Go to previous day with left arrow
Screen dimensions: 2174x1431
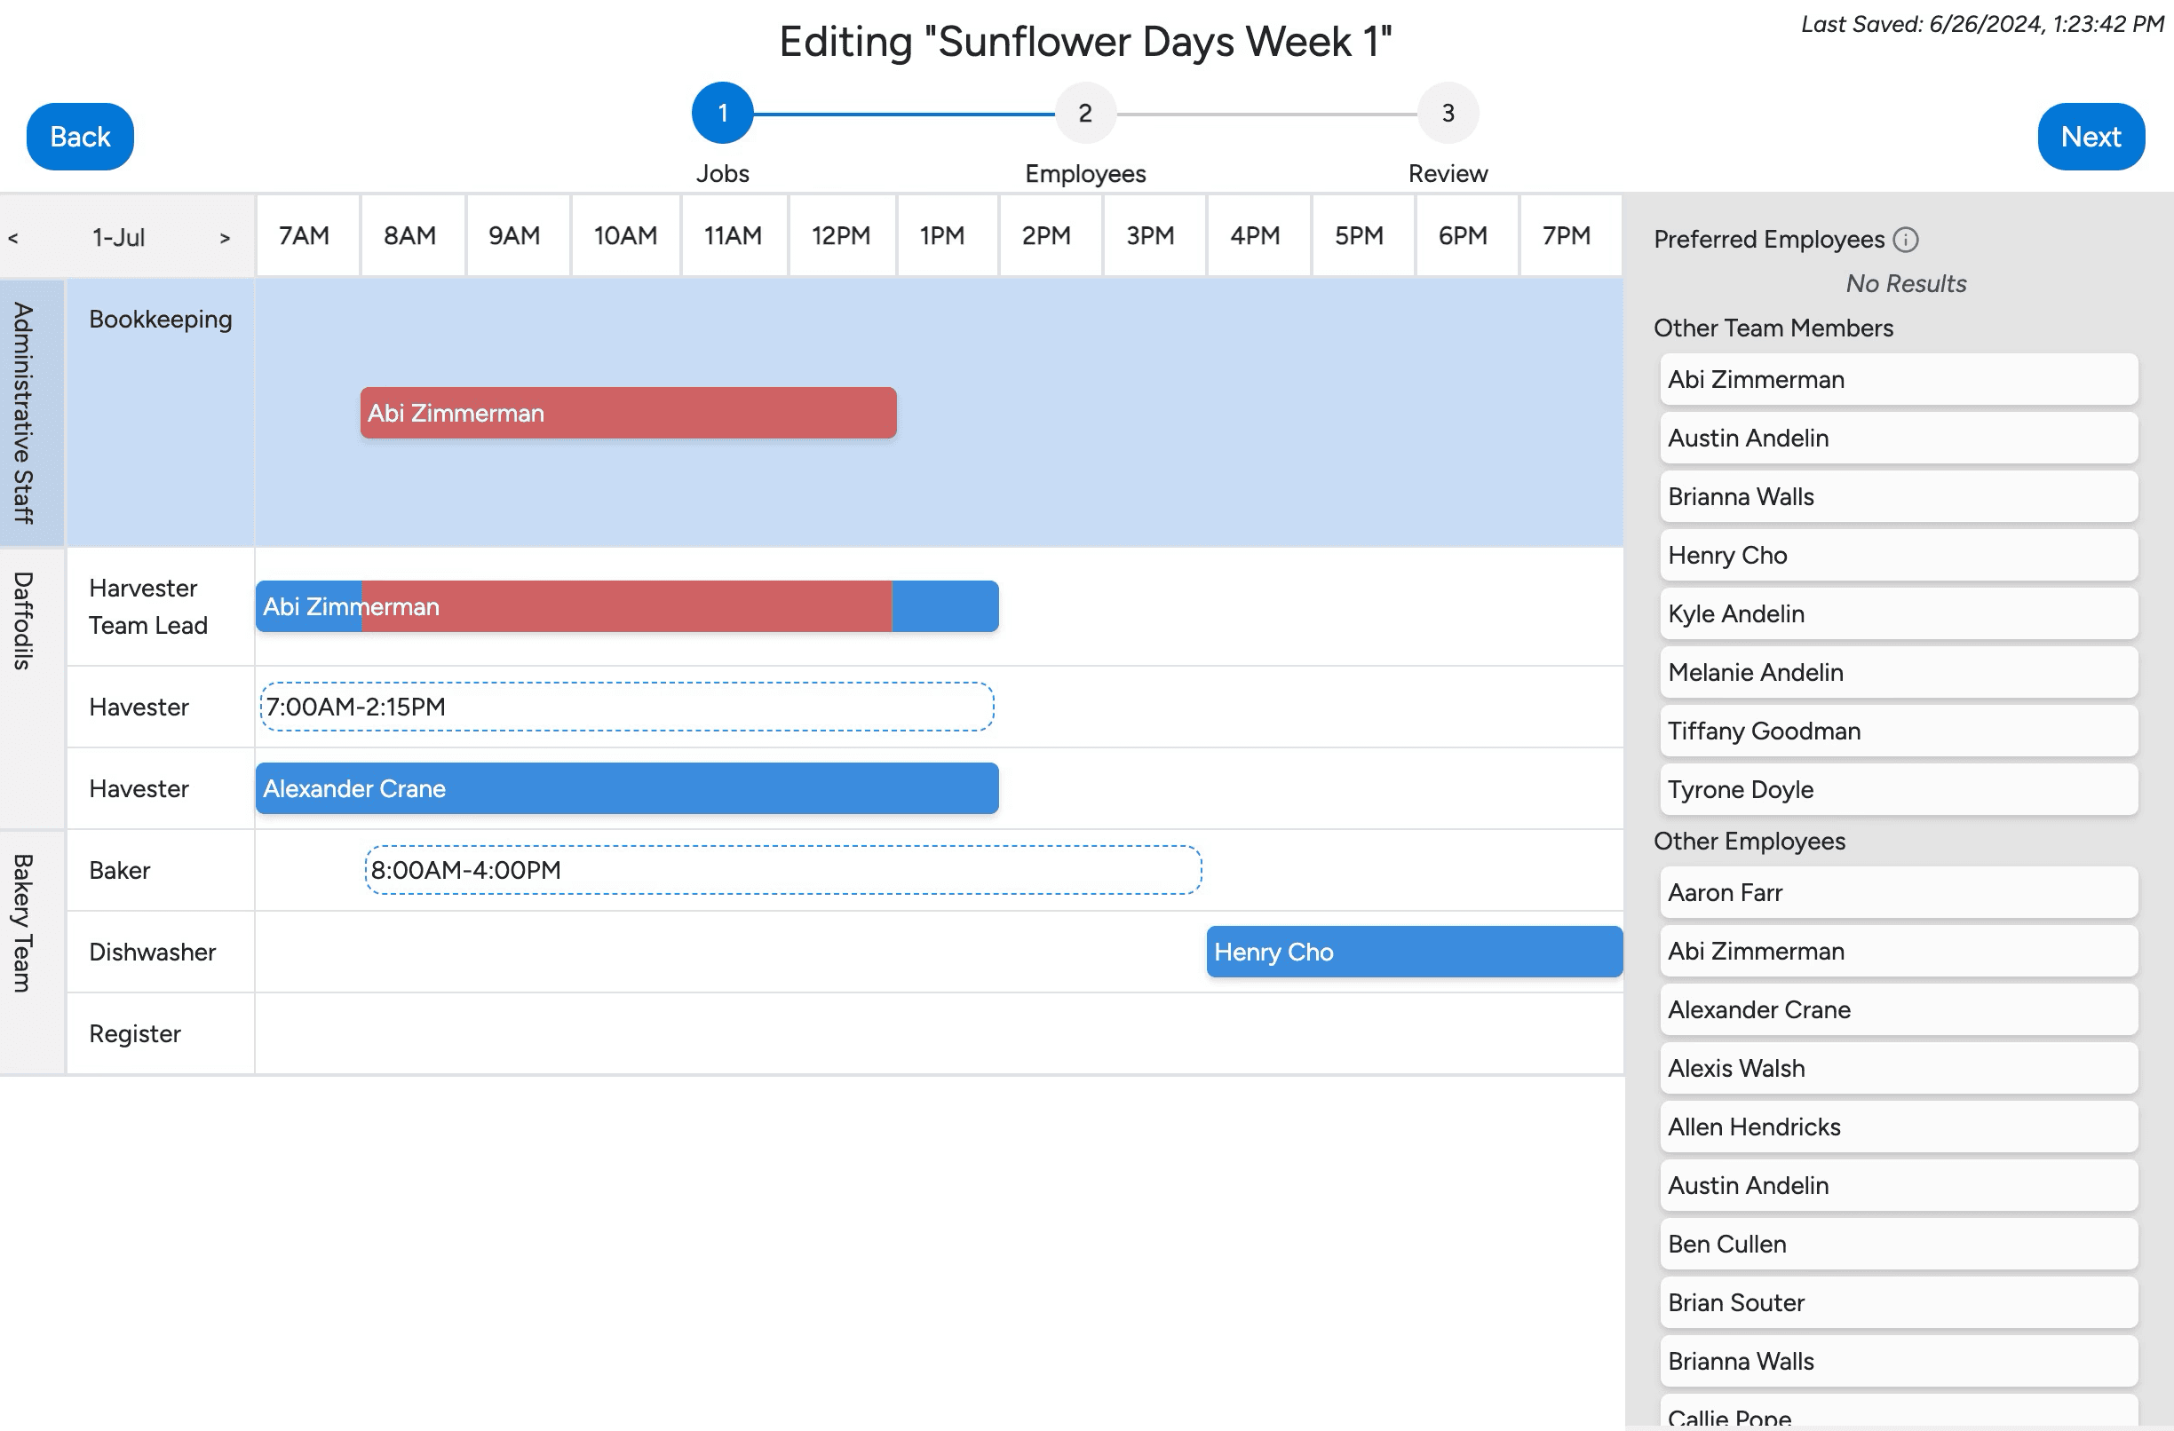(x=13, y=238)
